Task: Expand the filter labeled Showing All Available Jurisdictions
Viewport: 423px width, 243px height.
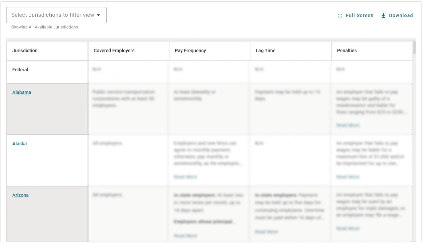Action: [56, 15]
